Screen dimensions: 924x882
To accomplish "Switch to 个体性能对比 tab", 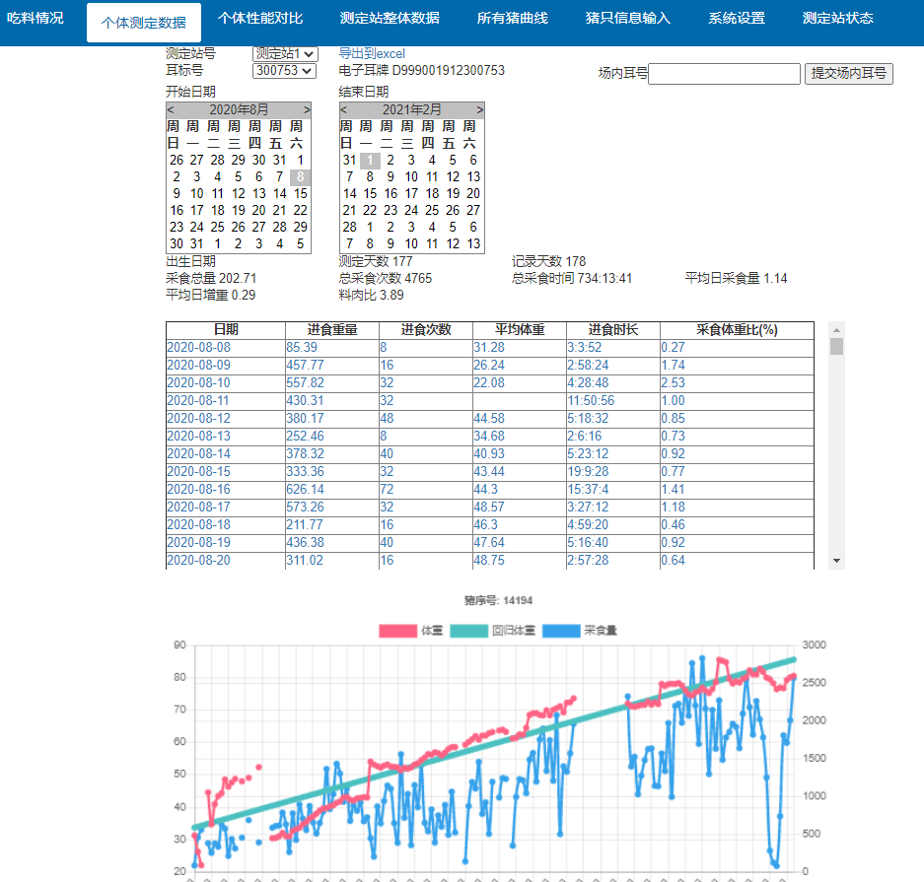I will point(260,19).
